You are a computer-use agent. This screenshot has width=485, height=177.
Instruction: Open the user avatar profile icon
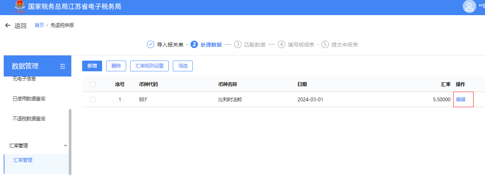pyautogui.click(x=469, y=7)
